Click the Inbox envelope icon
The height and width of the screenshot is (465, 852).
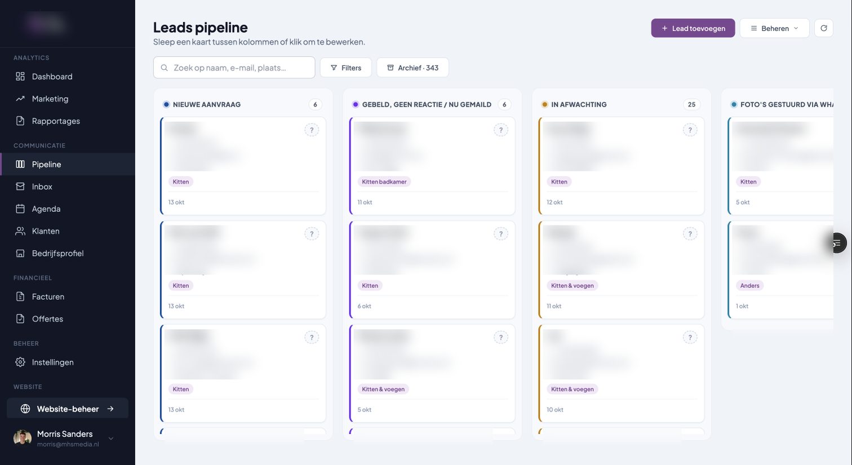point(20,187)
